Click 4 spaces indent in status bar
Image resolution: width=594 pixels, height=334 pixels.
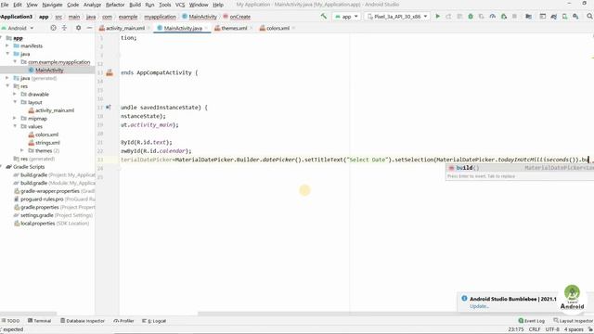[x=574, y=329]
